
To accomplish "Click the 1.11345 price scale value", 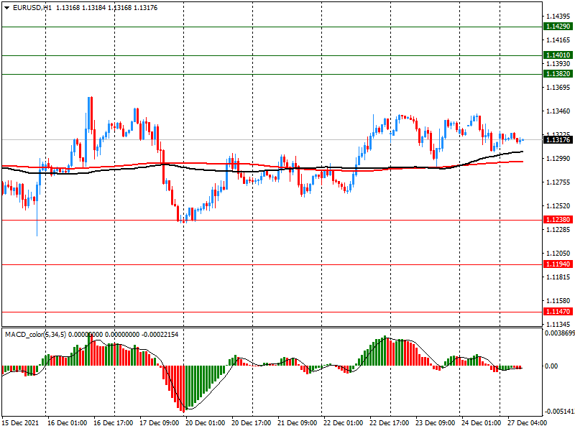I will 558,325.
